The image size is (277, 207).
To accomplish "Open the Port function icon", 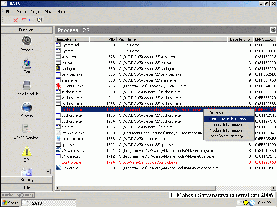I will coord(27,63).
